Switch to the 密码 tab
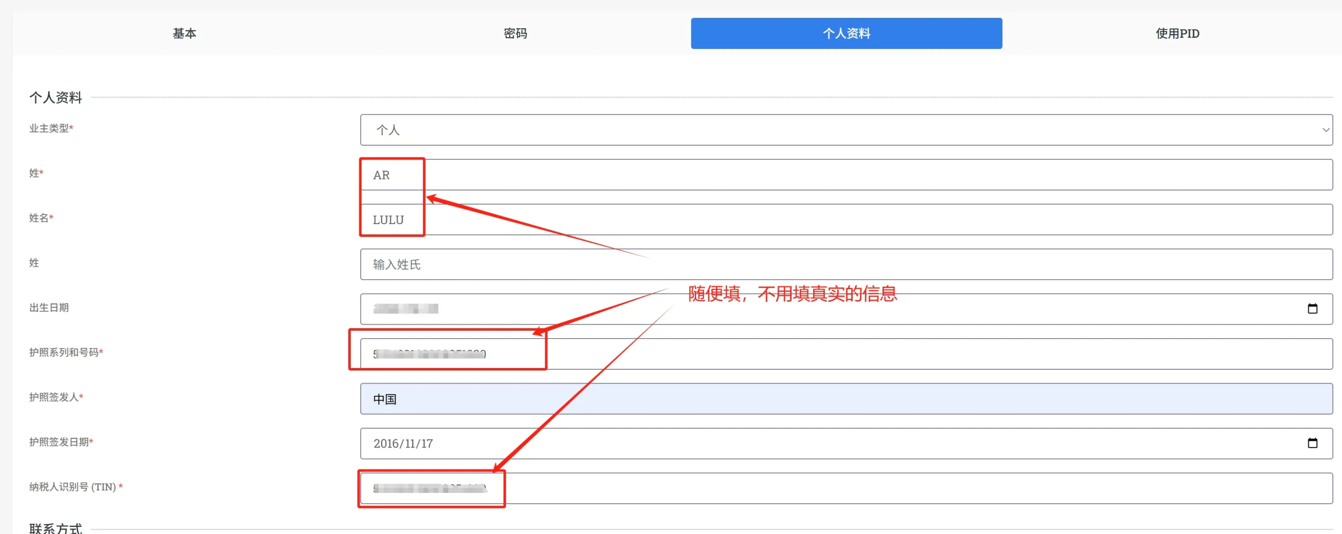 [515, 33]
